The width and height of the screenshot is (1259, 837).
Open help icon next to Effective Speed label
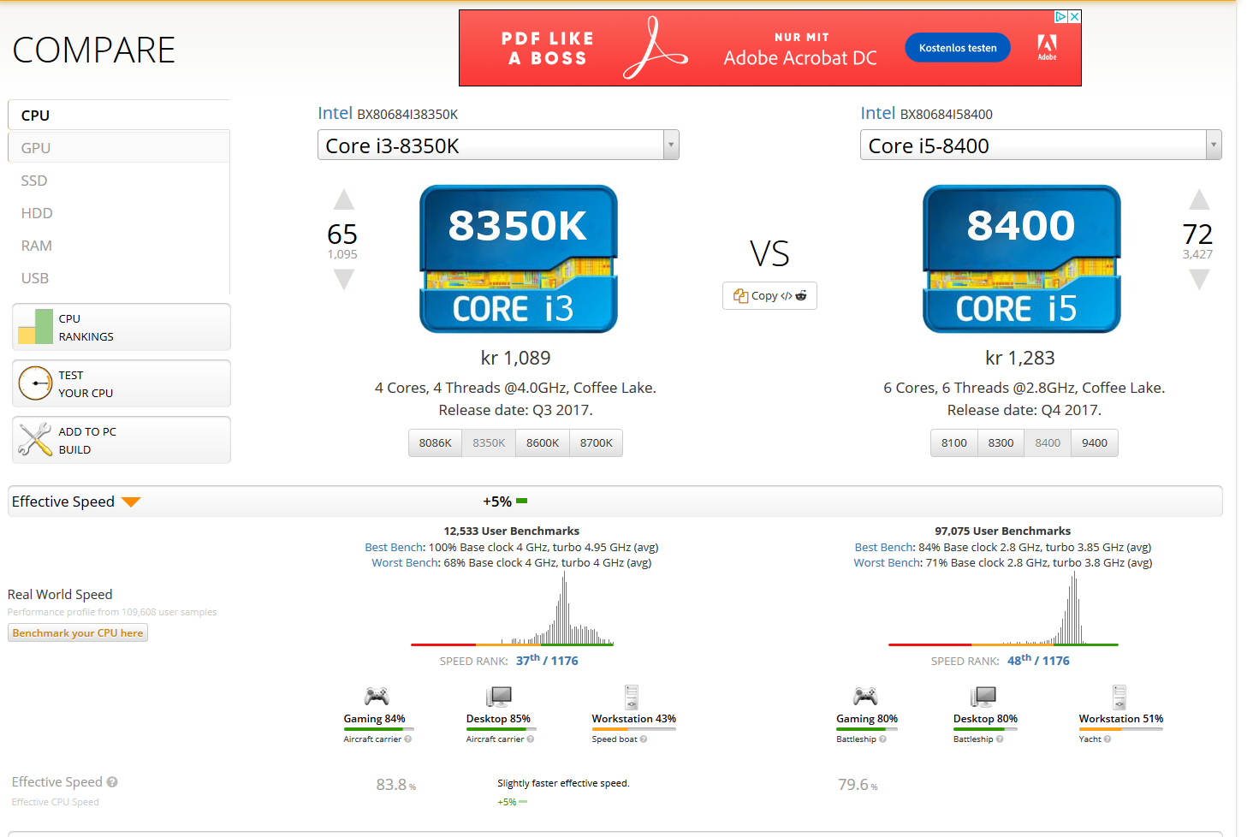point(112,782)
